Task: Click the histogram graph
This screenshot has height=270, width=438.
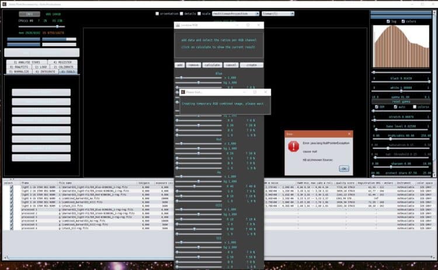Action: pos(401,46)
